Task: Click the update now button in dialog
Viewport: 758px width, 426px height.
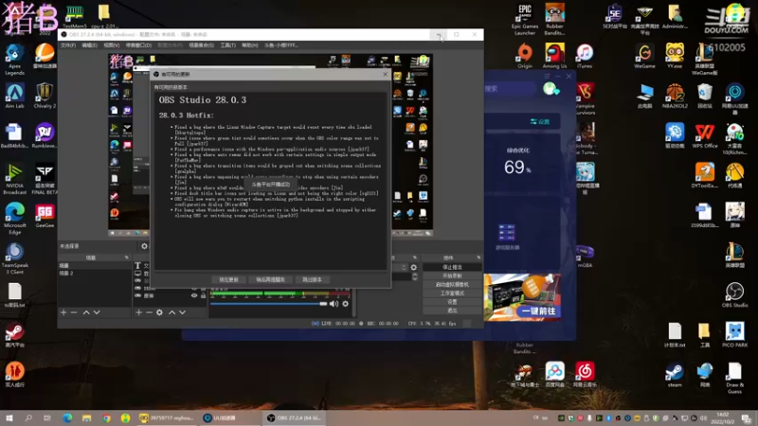Action: pyautogui.click(x=228, y=279)
